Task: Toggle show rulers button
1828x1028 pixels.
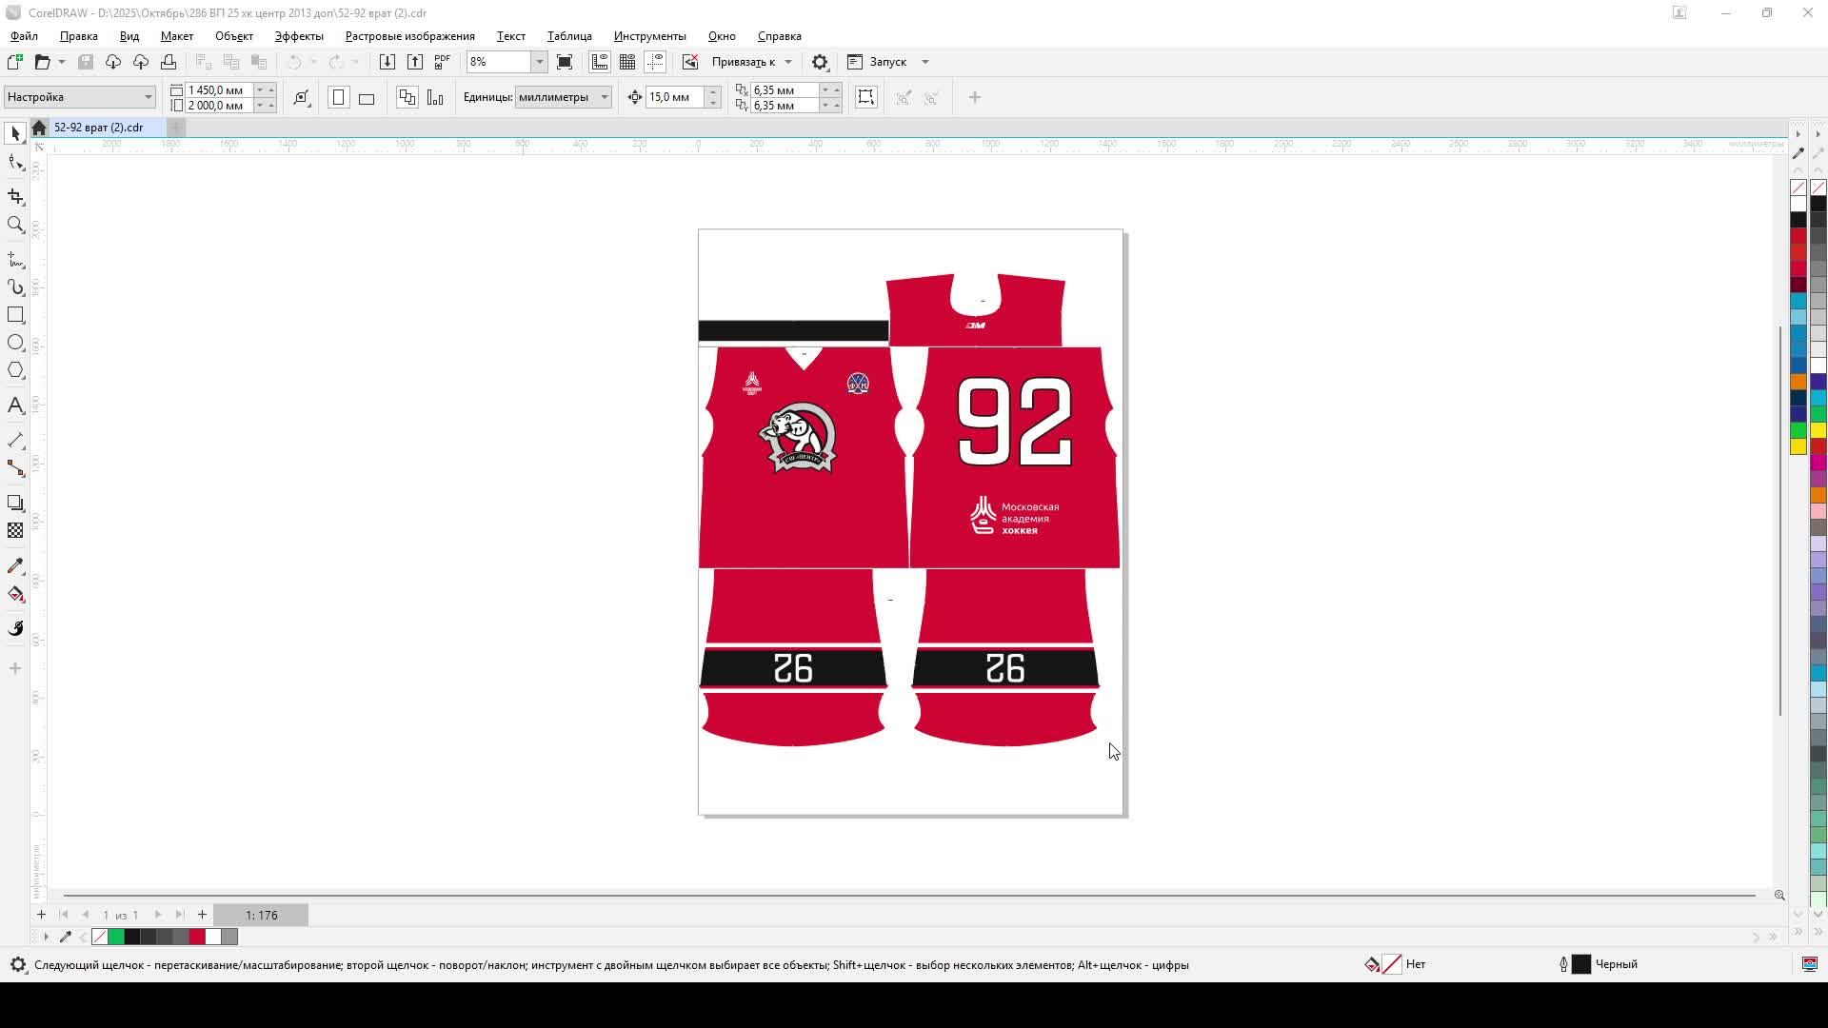Action: tap(600, 62)
